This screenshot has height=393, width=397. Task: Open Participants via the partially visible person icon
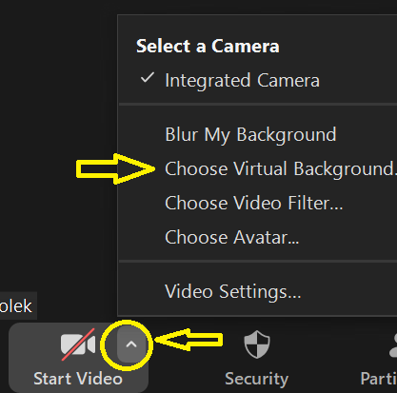(x=393, y=345)
